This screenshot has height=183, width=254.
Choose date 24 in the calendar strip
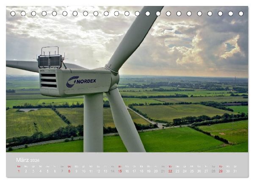pyautogui.click(x=185, y=171)
